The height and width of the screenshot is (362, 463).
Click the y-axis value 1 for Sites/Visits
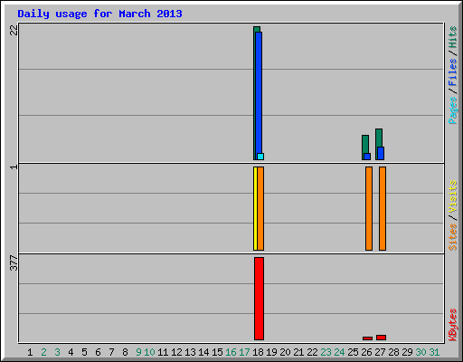[x=14, y=167]
